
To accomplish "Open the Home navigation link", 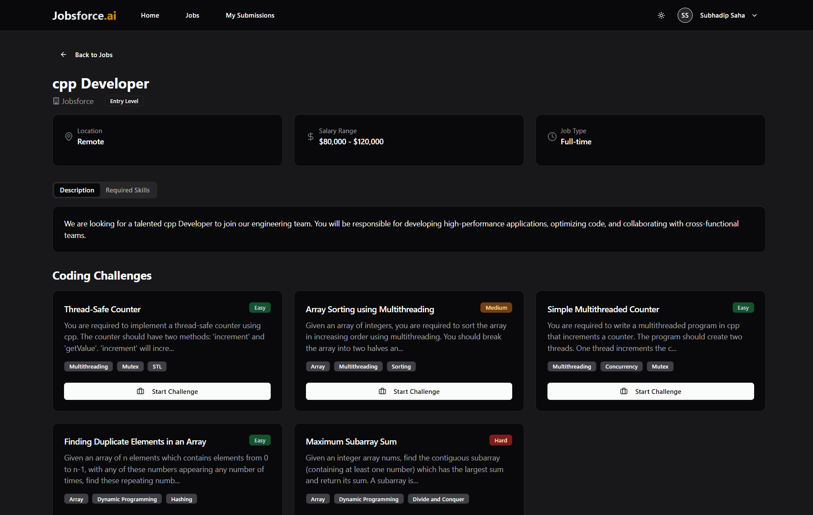I will pos(150,15).
